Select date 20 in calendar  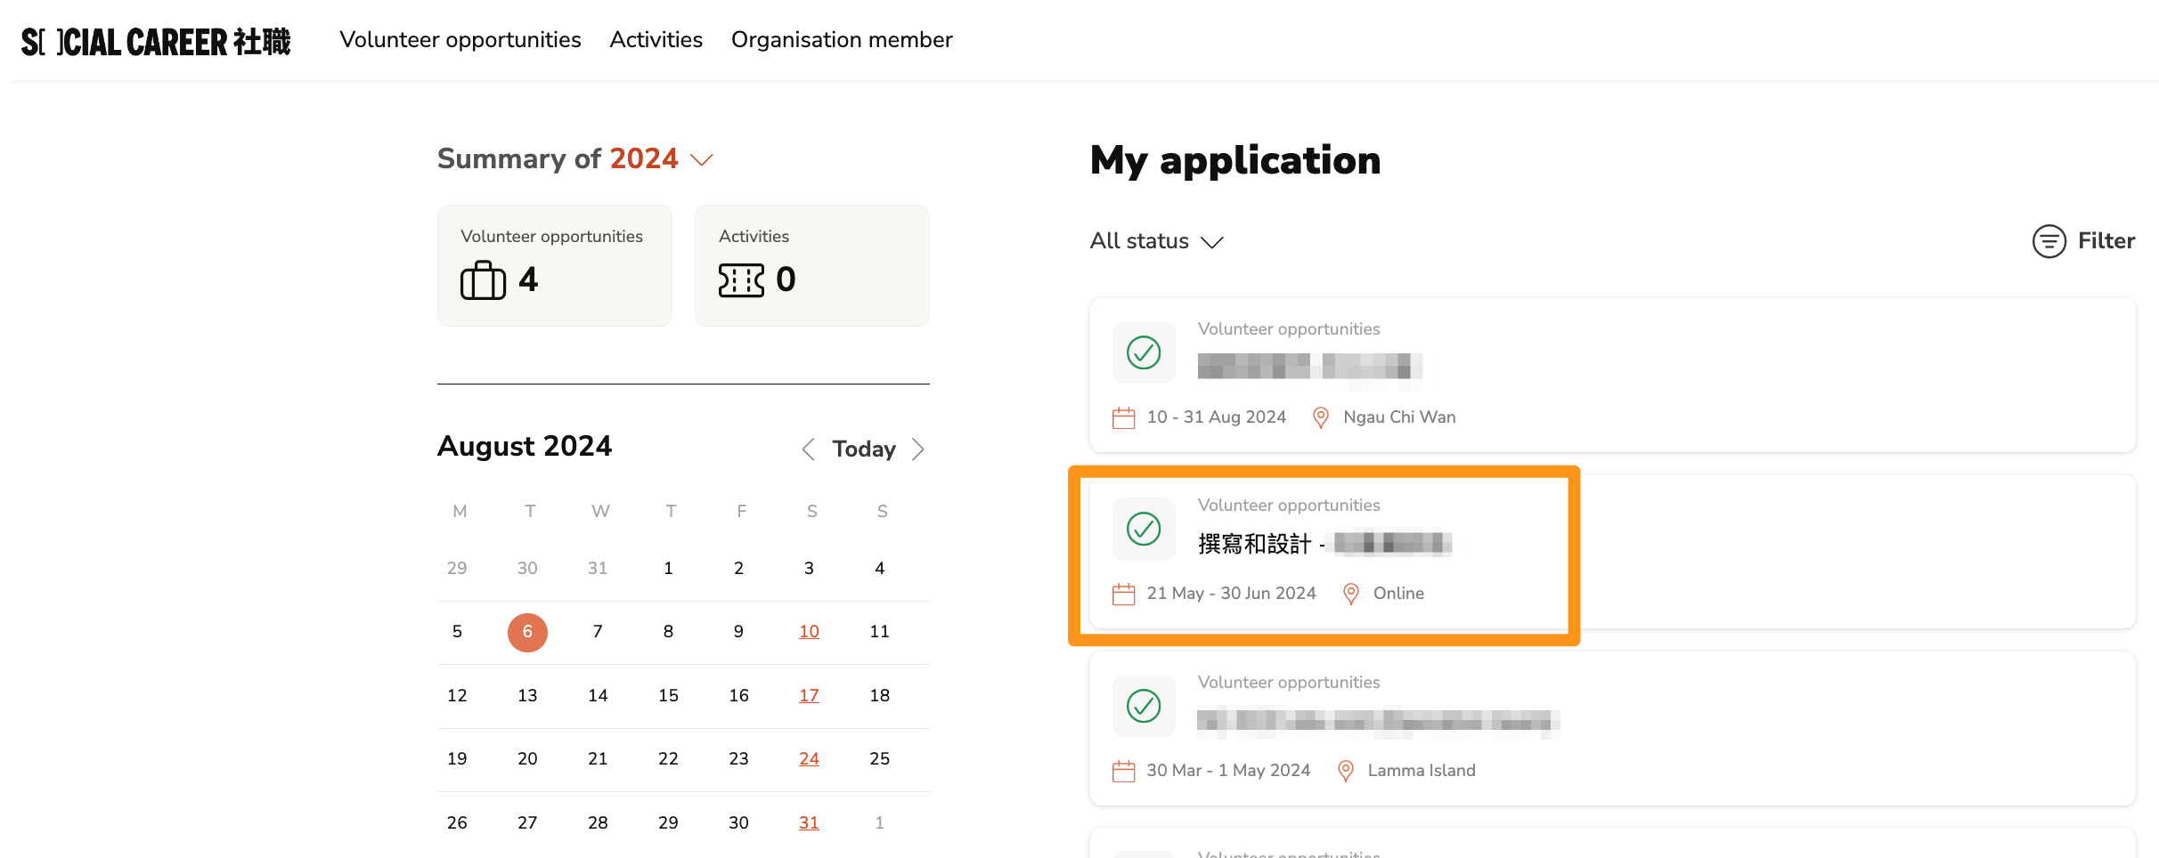527,759
